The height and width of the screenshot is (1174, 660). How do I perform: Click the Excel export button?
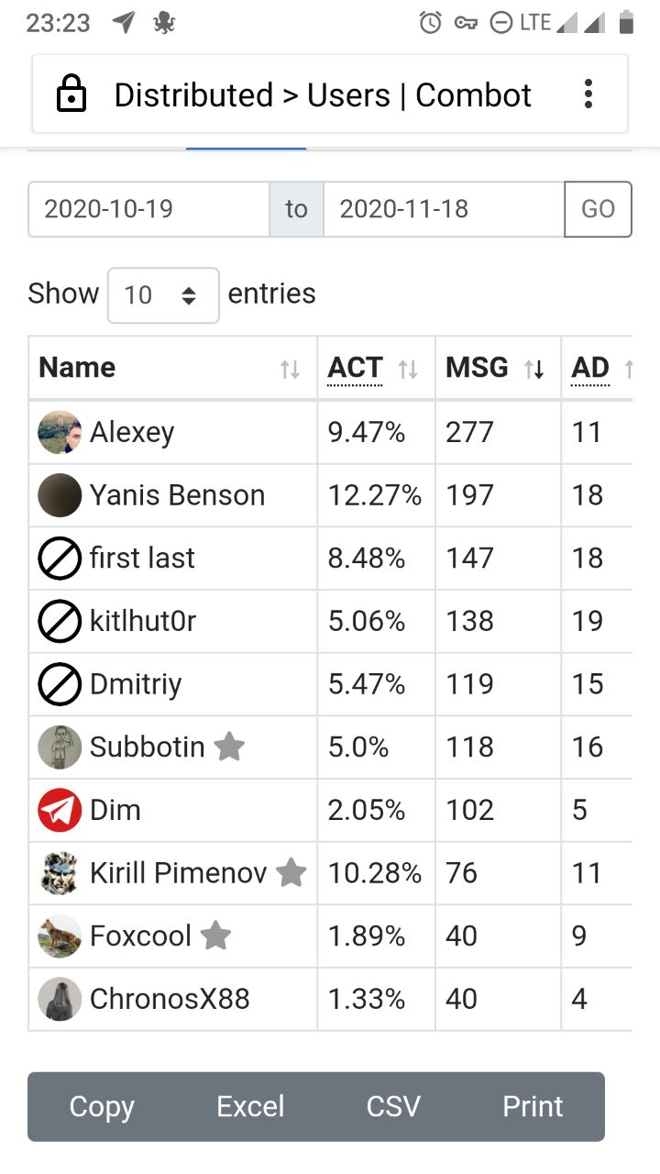(250, 1106)
